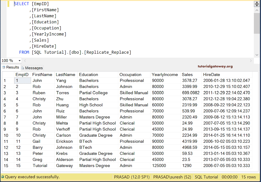Click the Messages tab icon
The height and width of the screenshot is (182, 261).
[23, 68]
